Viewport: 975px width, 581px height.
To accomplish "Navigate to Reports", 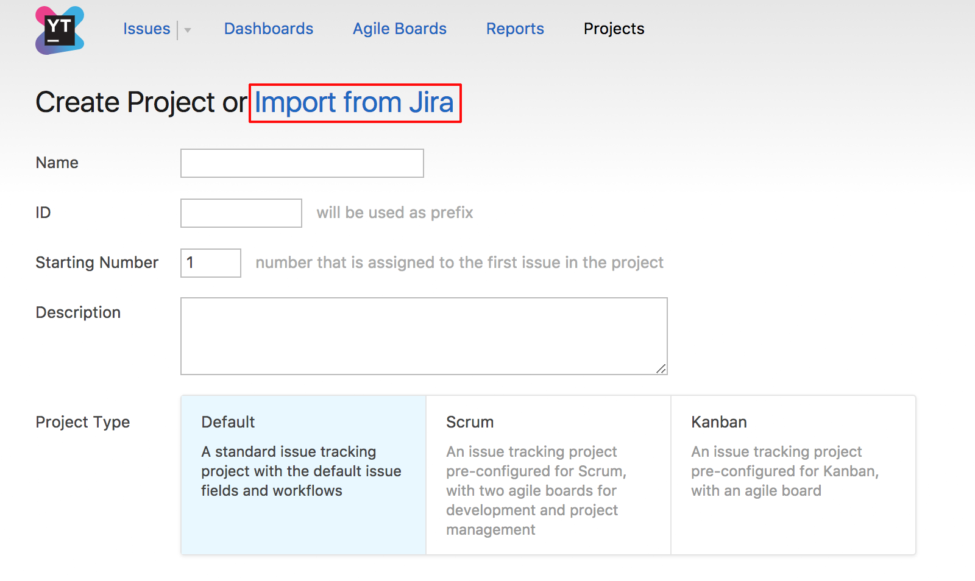I will click(515, 29).
